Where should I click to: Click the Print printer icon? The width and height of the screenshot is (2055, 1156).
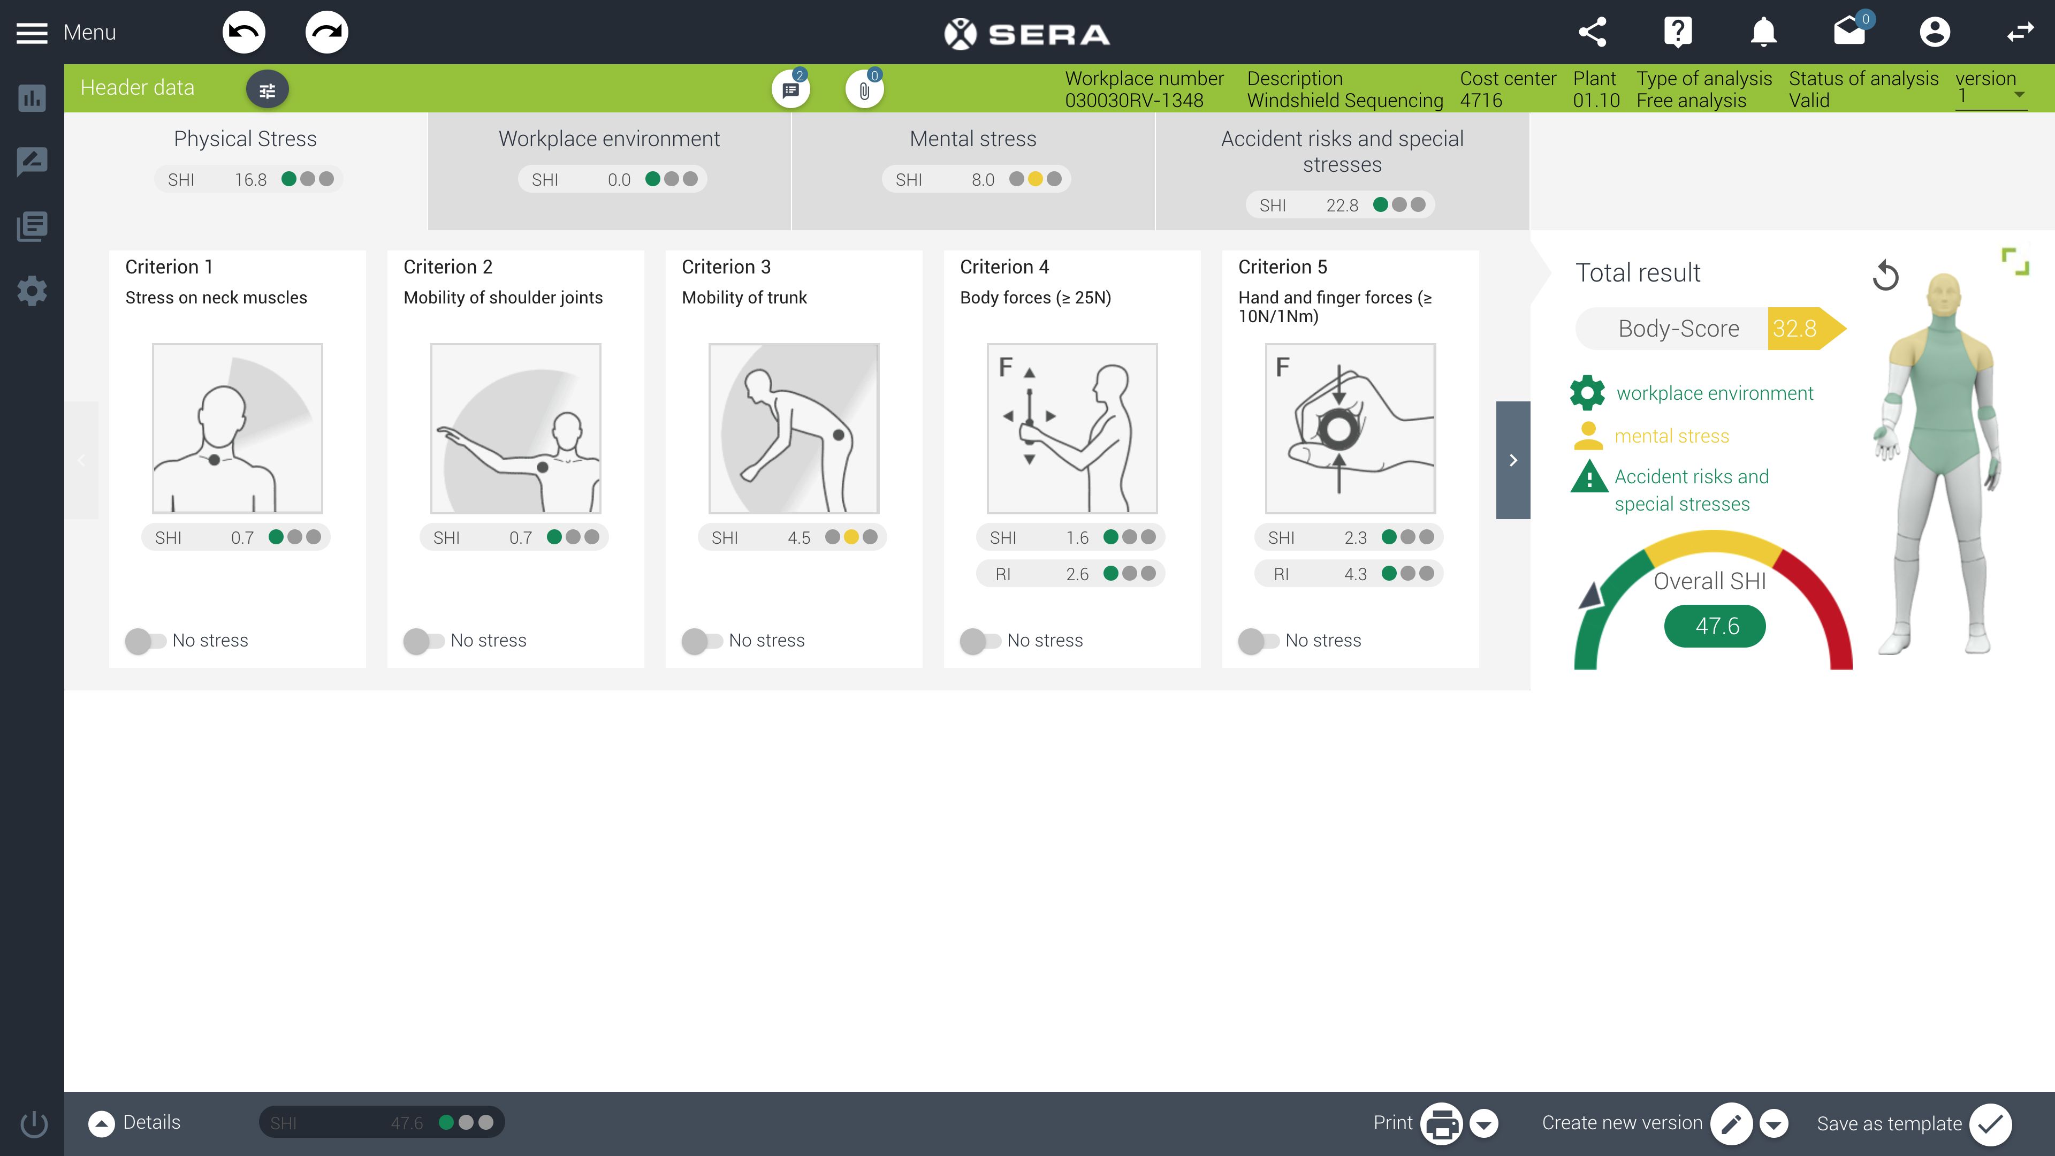pos(1442,1124)
